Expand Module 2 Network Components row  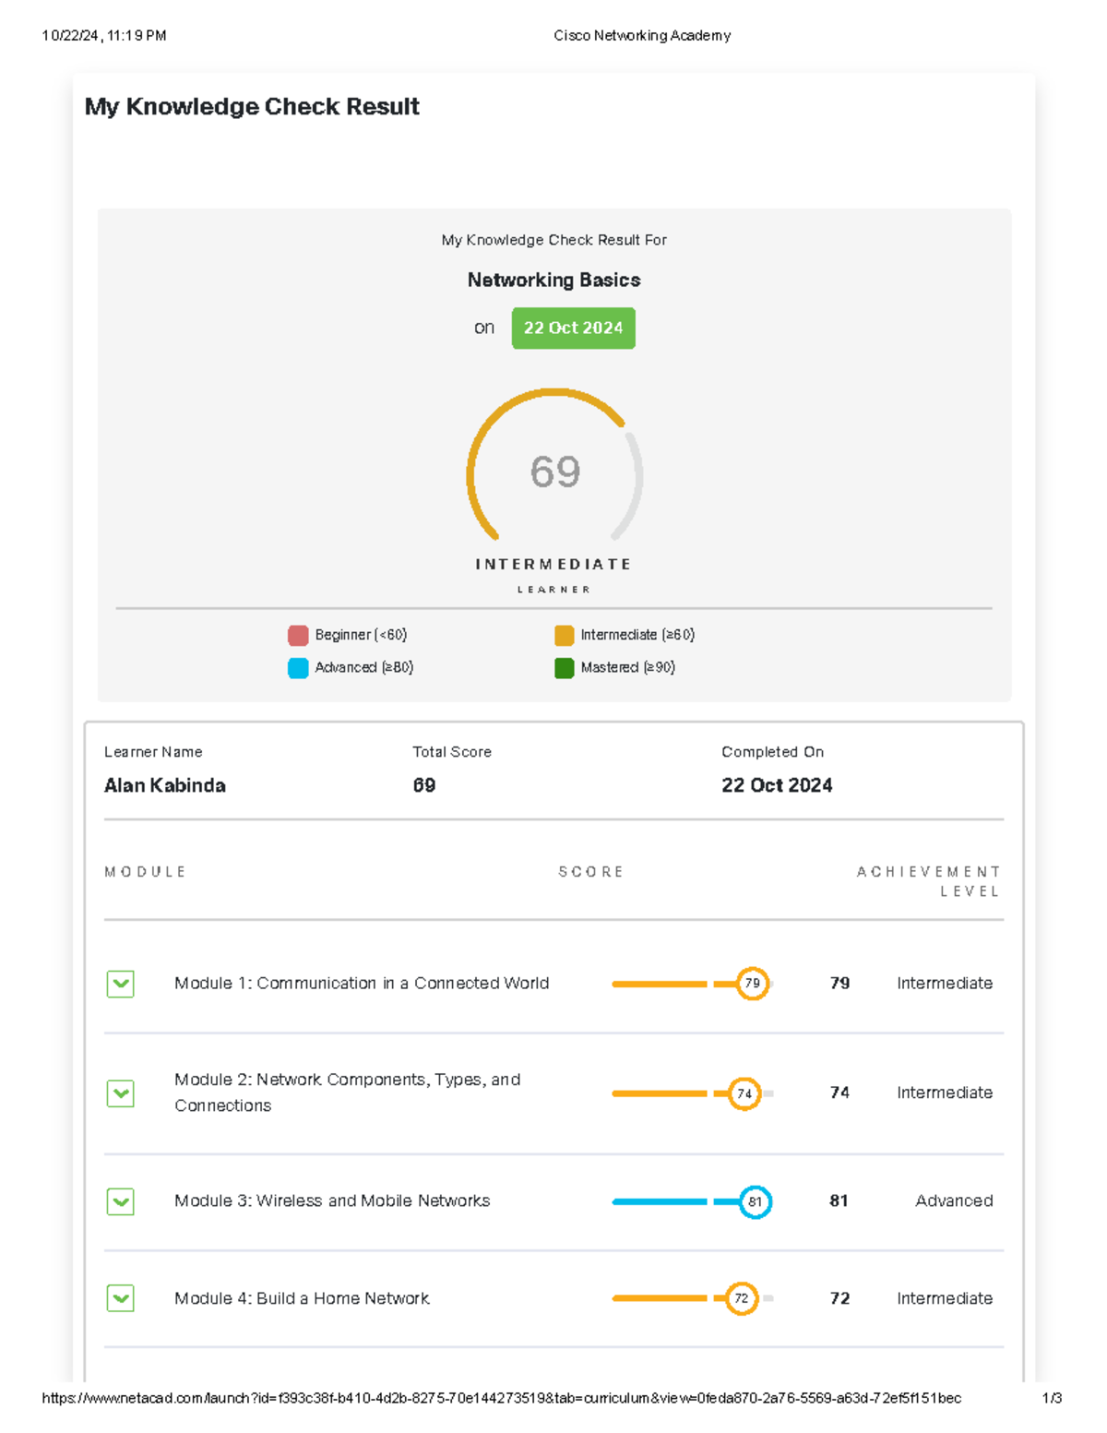pyautogui.click(x=121, y=1093)
